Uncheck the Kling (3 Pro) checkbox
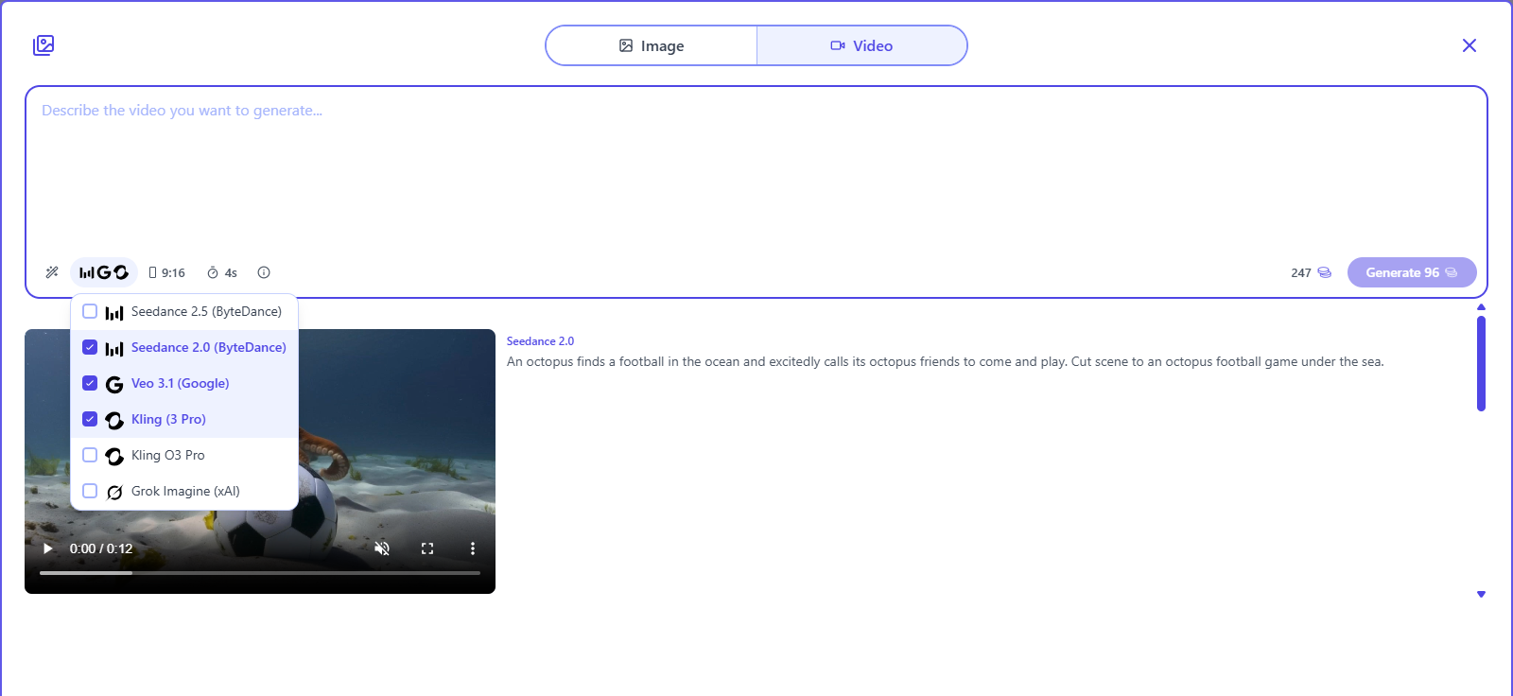Image resolution: width=1513 pixels, height=696 pixels. (x=90, y=419)
